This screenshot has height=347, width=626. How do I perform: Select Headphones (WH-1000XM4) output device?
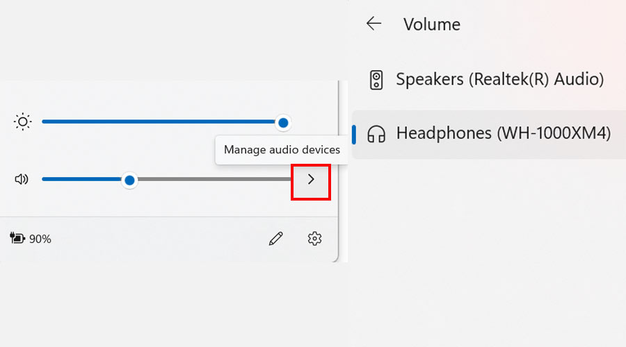[x=489, y=134]
